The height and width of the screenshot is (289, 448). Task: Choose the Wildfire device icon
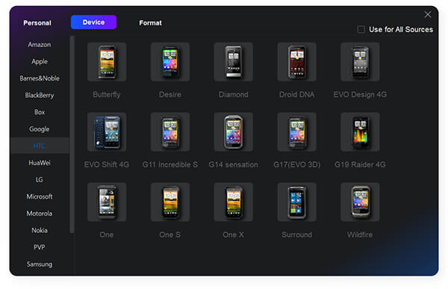[x=361, y=202]
